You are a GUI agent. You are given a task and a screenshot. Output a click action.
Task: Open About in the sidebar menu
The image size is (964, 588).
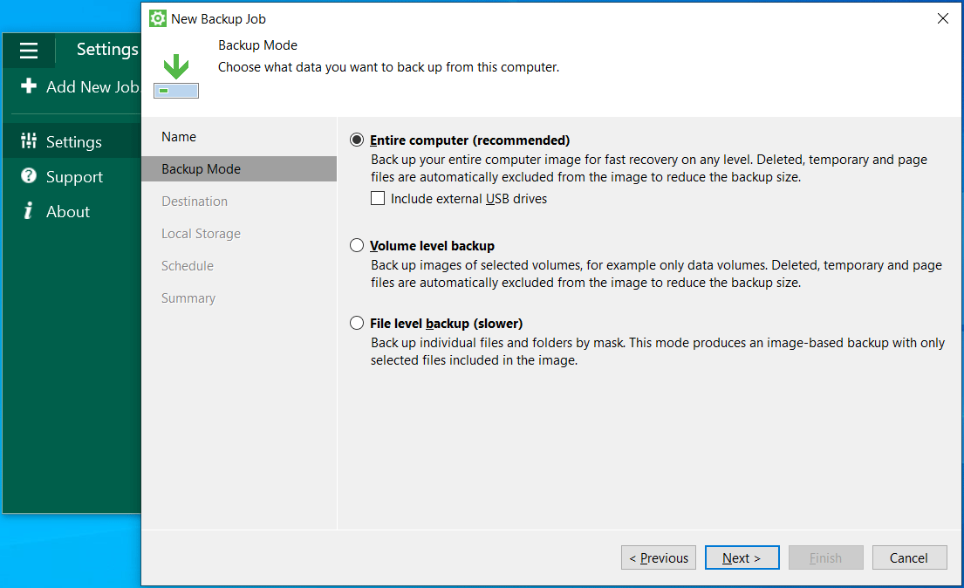click(72, 211)
